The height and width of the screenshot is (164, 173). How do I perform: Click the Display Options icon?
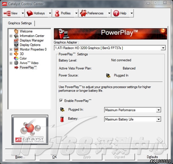[16, 45]
